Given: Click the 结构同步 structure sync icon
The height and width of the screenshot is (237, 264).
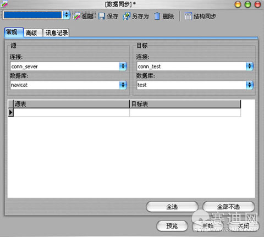Looking at the screenshot, I should click(188, 16).
